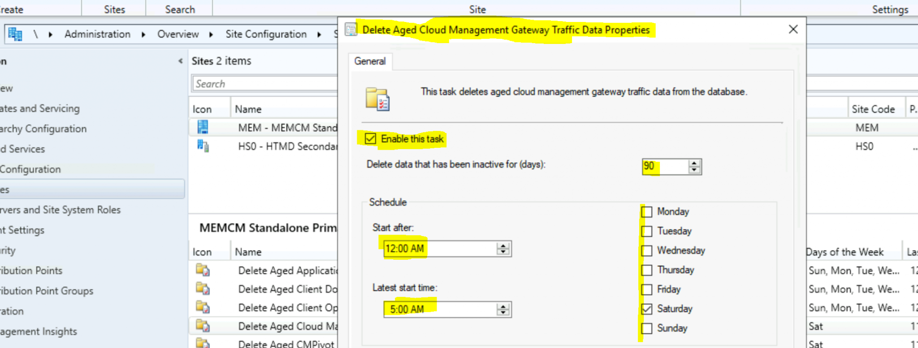The height and width of the screenshot is (348, 918).
Task: Toggle the Enable this task checkbox
Action: (370, 139)
